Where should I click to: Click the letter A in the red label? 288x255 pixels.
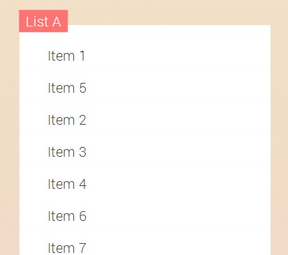click(56, 22)
